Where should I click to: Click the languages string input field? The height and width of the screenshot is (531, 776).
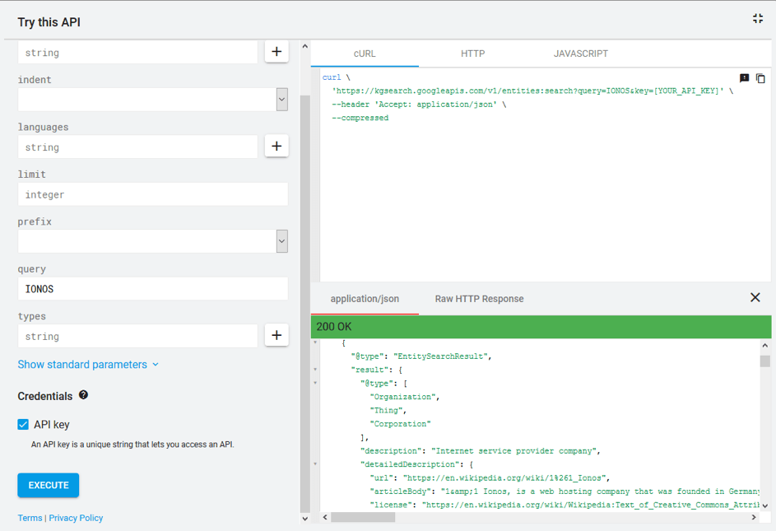[x=137, y=147]
